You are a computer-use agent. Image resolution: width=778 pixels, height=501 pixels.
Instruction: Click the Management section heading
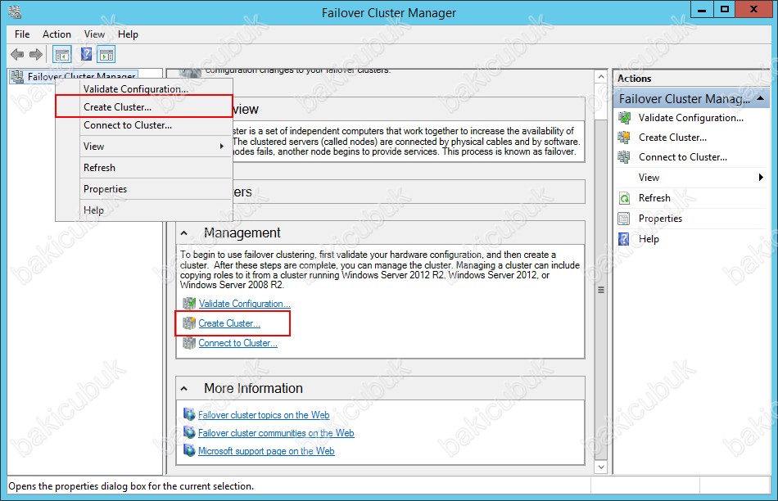pyautogui.click(x=242, y=232)
